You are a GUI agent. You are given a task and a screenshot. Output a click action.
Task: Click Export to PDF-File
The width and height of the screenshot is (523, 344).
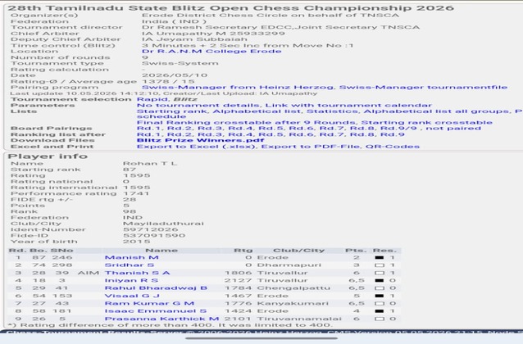(x=310, y=147)
